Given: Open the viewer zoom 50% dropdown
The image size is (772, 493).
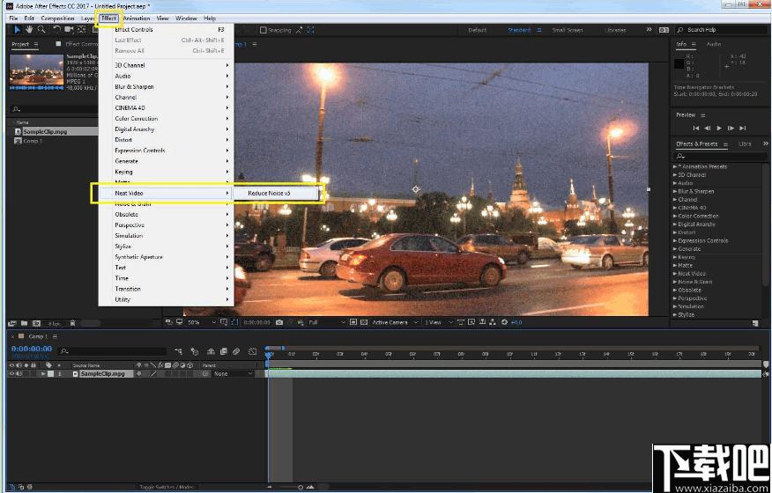Looking at the screenshot, I should (202, 322).
